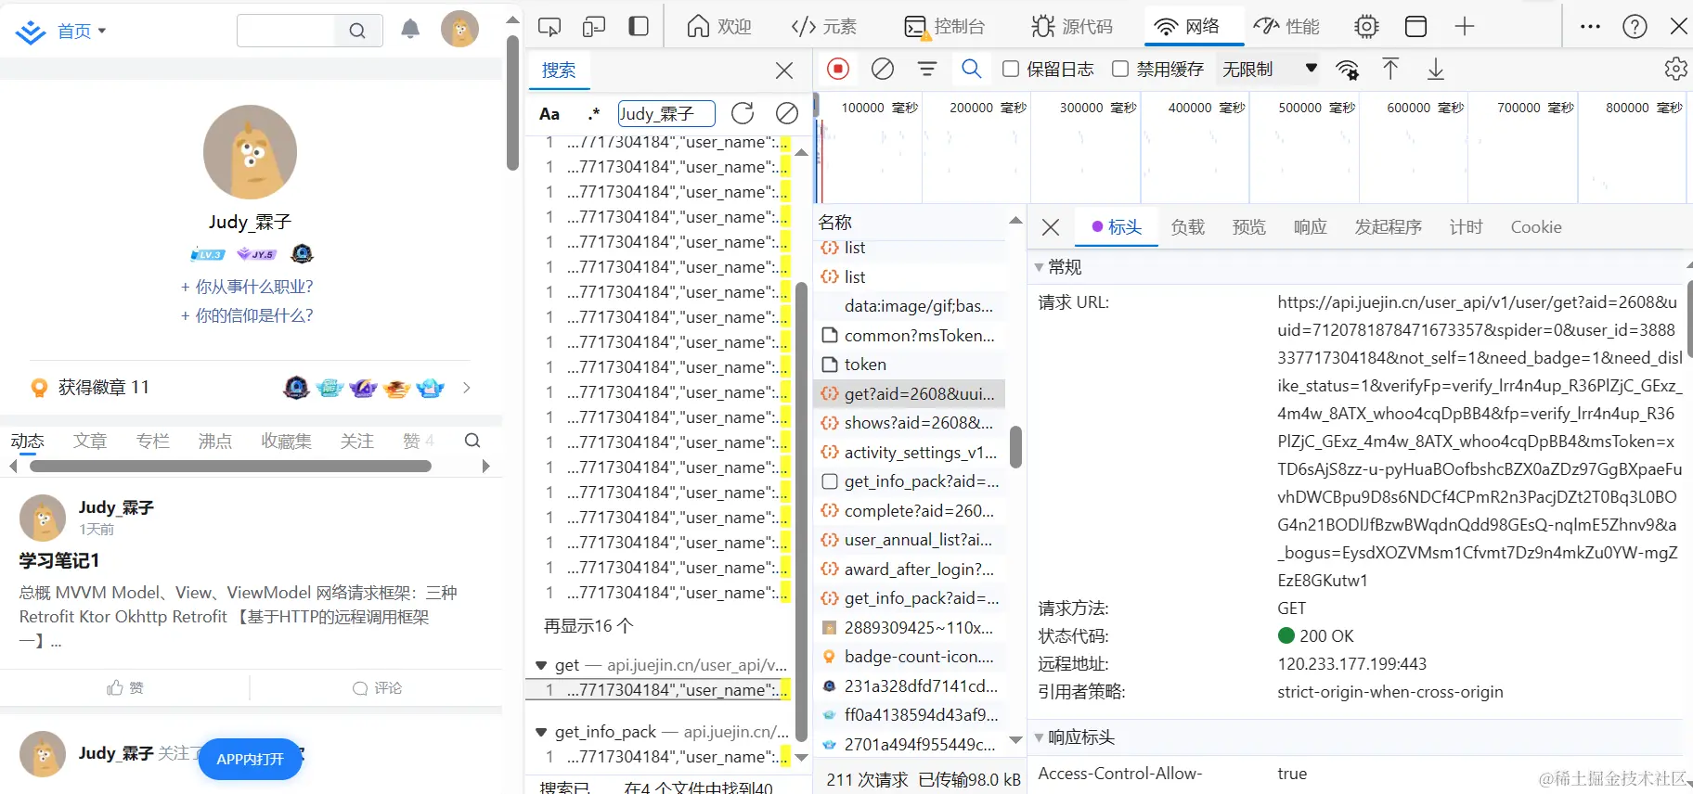The image size is (1693, 794).
Task: Open the 文章 profile tab
Action: [90, 441]
